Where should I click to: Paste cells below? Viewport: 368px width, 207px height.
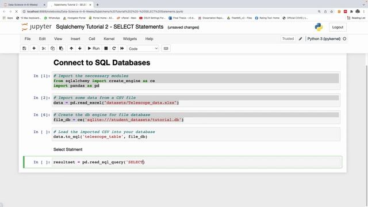(62, 48)
